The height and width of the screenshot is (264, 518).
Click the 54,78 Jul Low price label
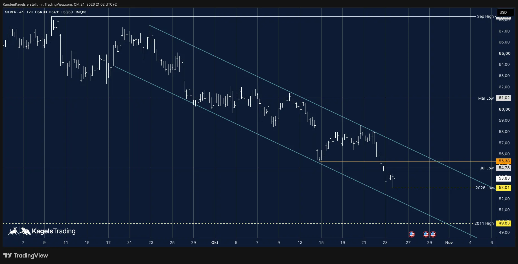click(504, 168)
